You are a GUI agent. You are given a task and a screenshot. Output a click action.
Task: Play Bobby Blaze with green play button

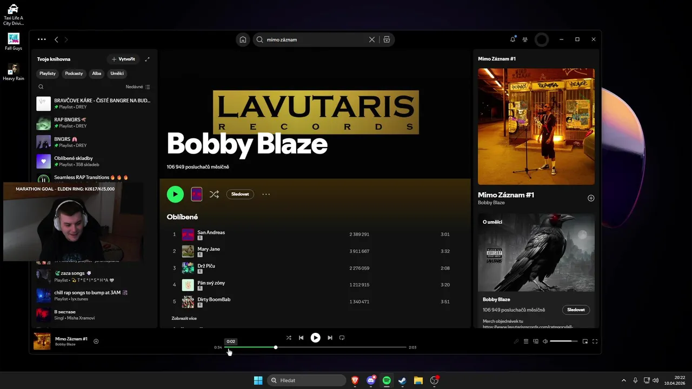click(175, 194)
